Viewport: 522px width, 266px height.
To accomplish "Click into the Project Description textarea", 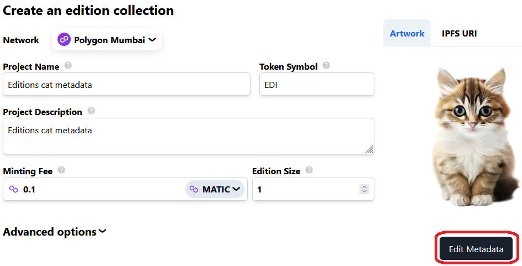I will [x=188, y=136].
